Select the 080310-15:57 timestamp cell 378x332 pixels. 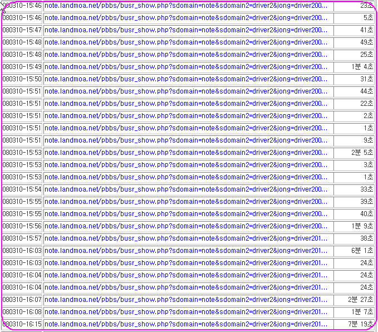[x=22, y=238]
